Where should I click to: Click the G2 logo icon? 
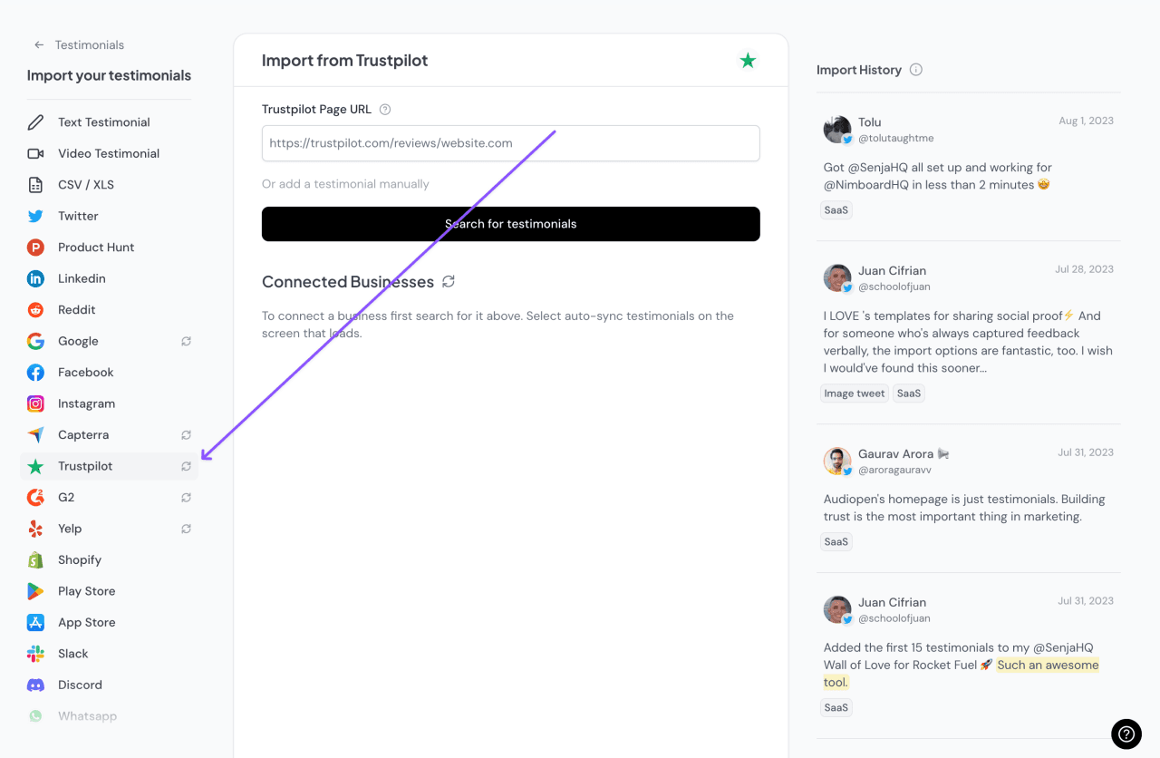point(35,498)
